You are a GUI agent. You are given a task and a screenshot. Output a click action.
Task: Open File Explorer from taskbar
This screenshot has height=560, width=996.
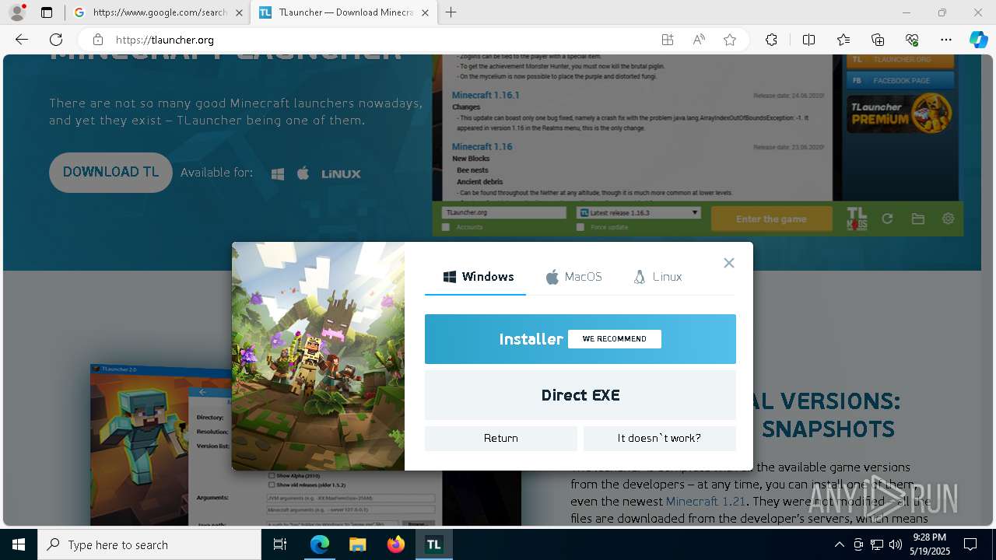357,544
